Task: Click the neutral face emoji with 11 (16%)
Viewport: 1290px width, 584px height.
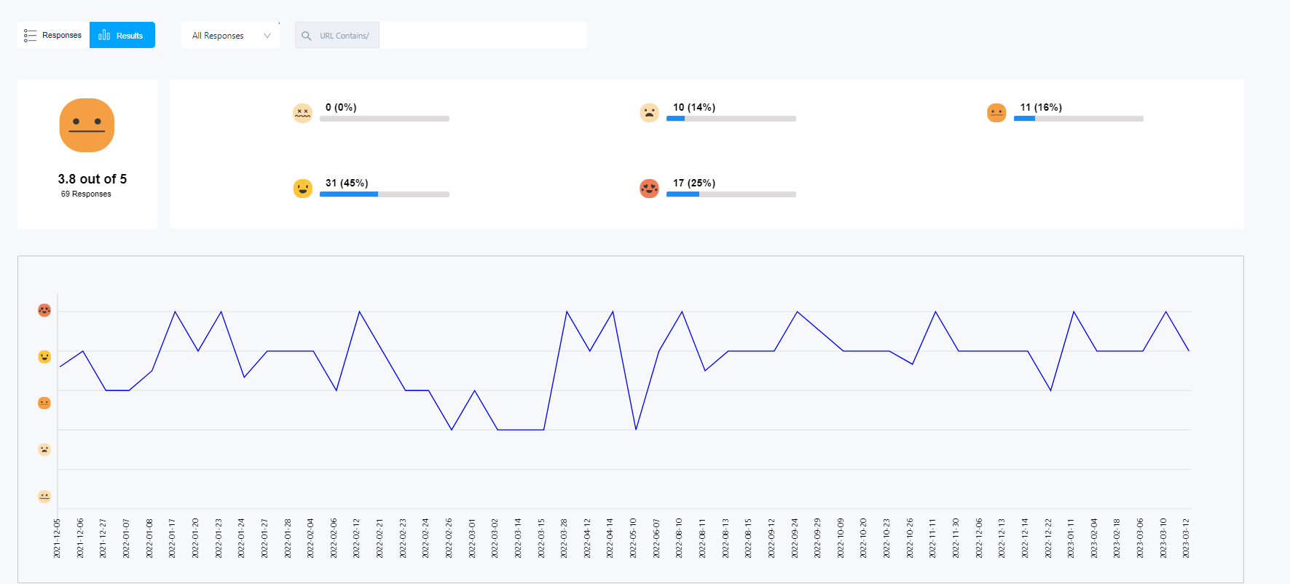Action: click(x=996, y=113)
